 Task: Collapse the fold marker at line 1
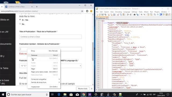tap(102, 21)
